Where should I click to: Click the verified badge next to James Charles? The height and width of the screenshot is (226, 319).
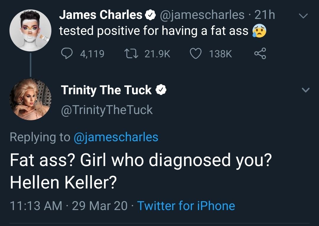click(150, 14)
